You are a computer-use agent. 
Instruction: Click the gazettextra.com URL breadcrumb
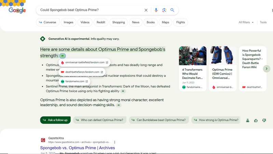[80, 142]
